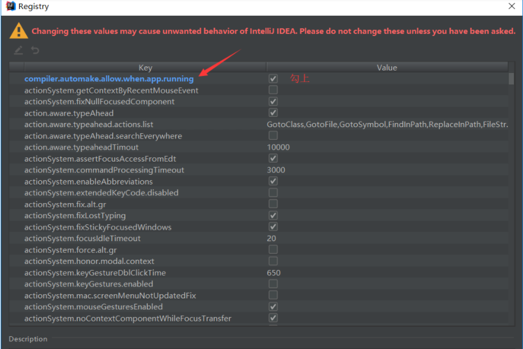Check actionSystem.mac.screenMenuNotUpdatedFix checkbox
Image resolution: width=523 pixels, height=349 pixels.
(273, 295)
